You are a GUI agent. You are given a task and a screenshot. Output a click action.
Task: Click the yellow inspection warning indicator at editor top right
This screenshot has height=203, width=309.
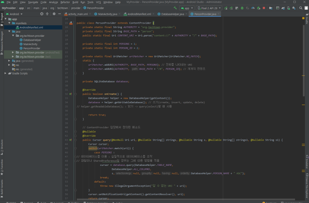click(x=303, y=18)
